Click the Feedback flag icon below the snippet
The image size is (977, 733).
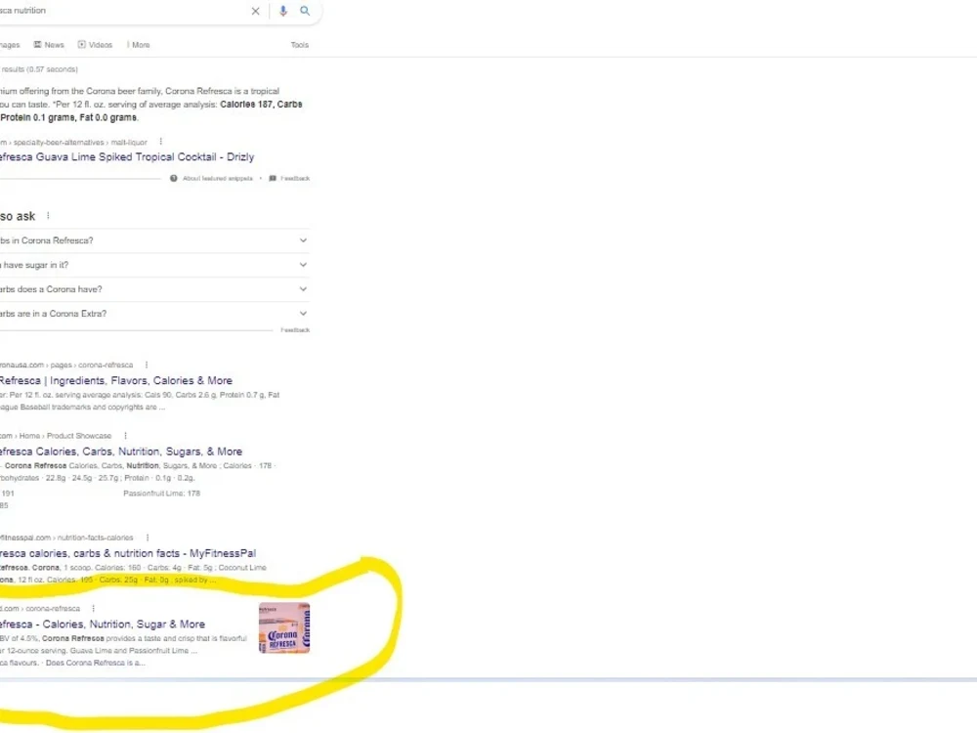pyautogui.click(x=273, y=178)
